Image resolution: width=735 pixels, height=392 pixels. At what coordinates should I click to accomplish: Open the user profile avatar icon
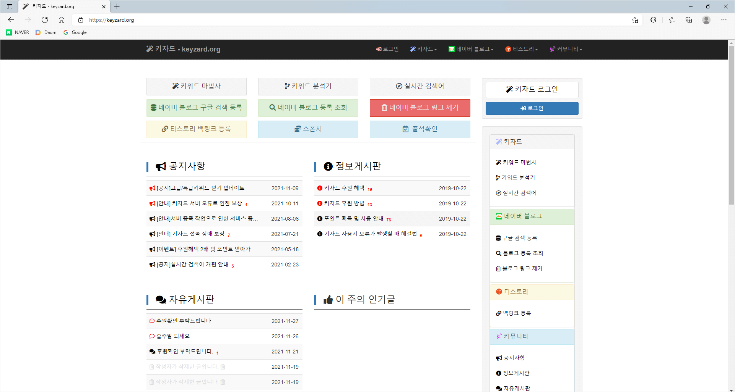pyautogui.click(x=706, y=20)
